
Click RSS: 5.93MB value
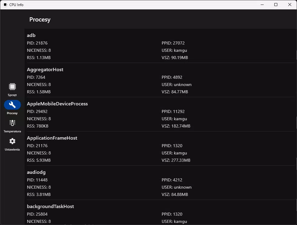point(39,160)
